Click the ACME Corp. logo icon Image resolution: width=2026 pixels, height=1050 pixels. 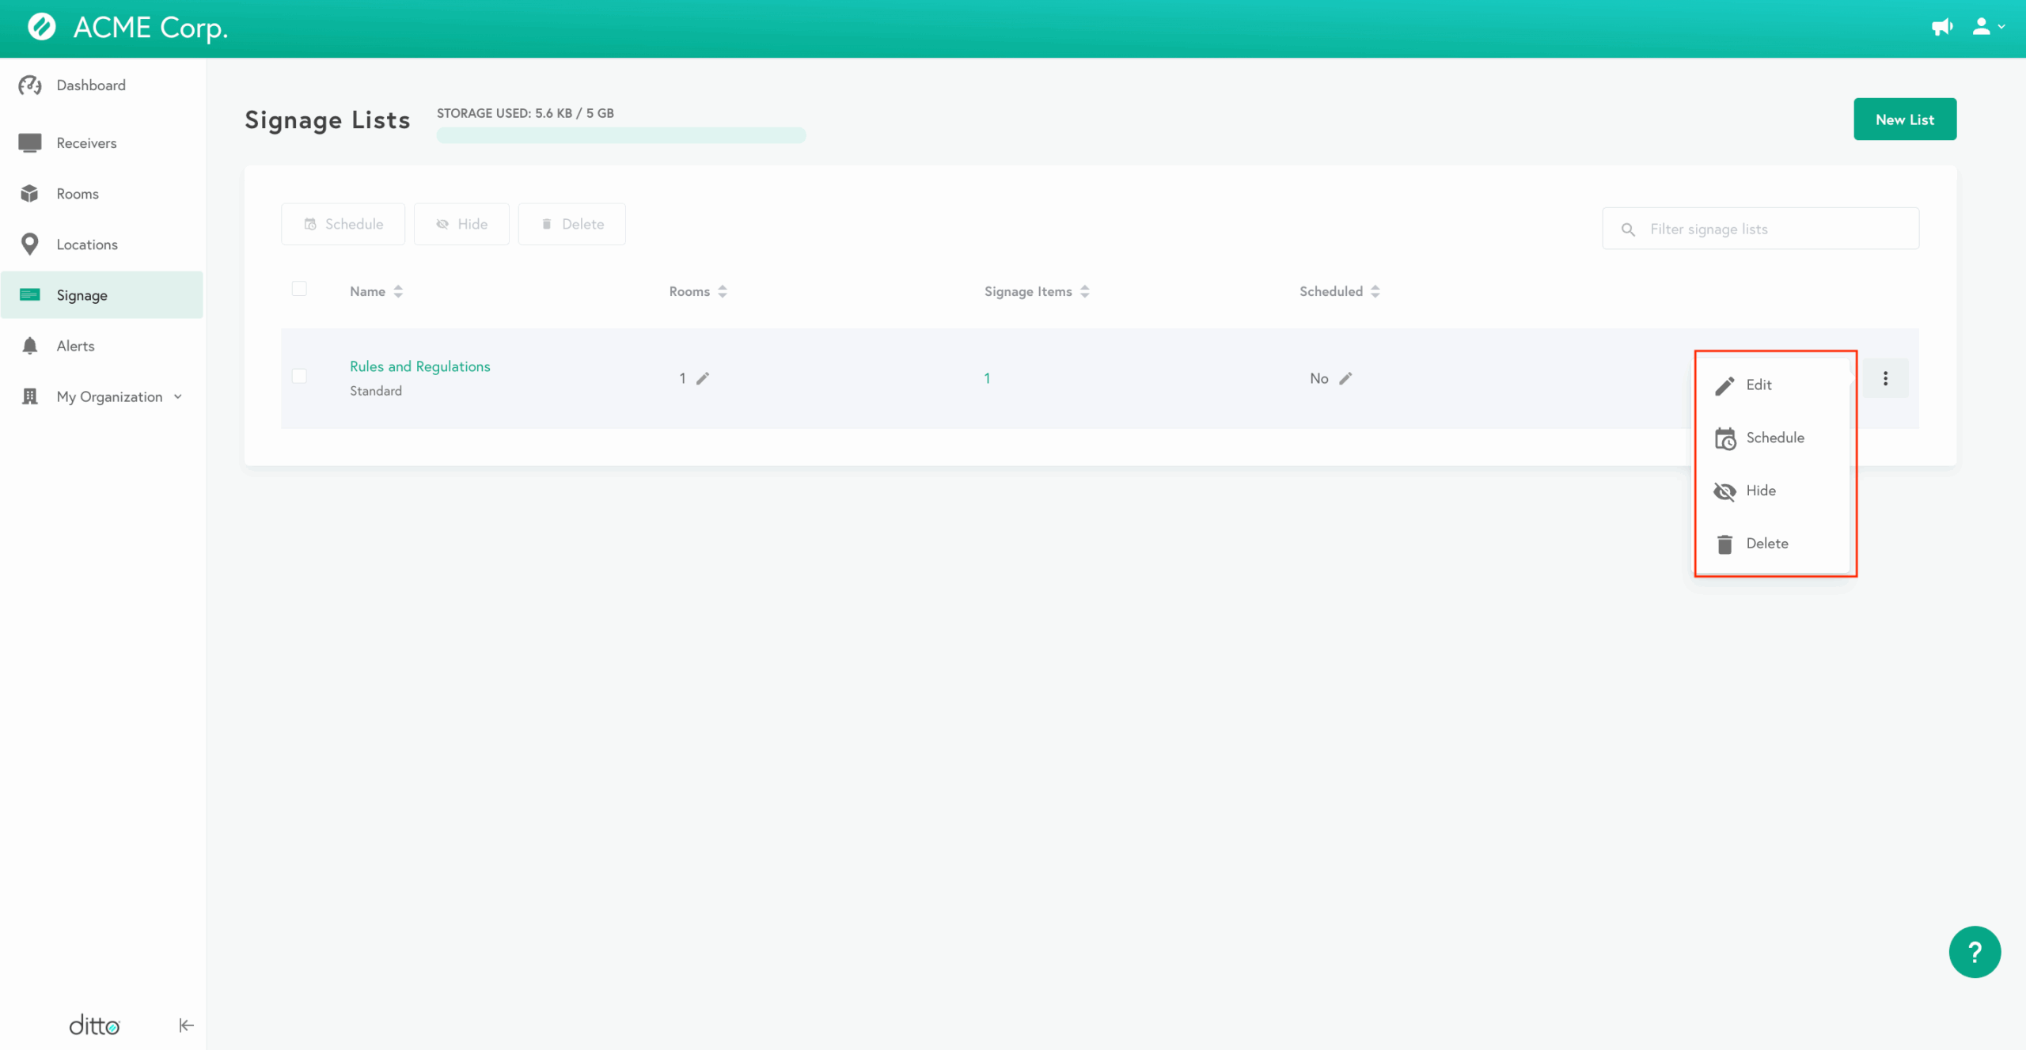[x=42, y=27]
